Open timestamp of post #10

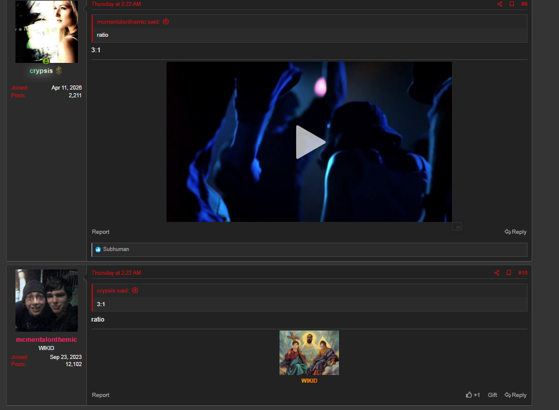116,273
